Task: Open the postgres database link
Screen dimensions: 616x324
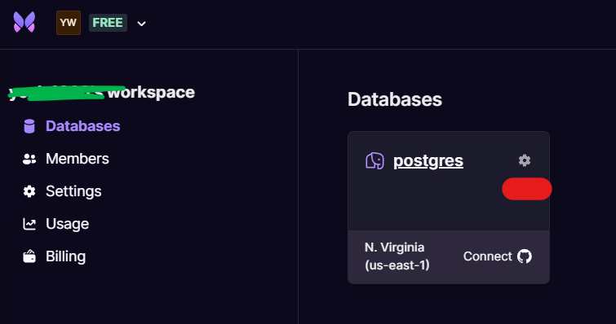Action: pos(428,160)
